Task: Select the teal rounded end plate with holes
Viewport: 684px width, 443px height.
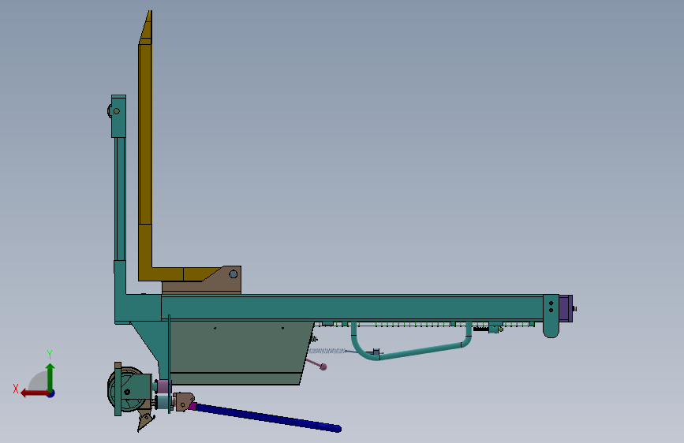Action: [x=551, y=316]
